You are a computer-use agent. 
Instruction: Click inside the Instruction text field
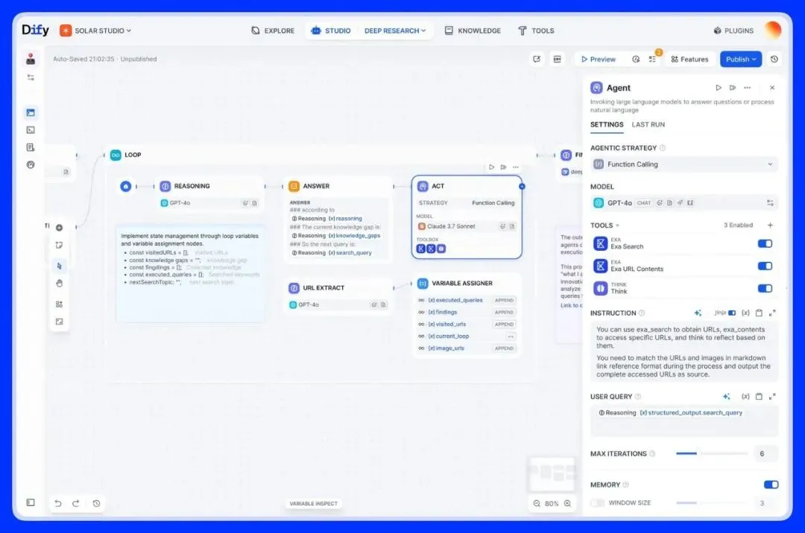point(684,352)
